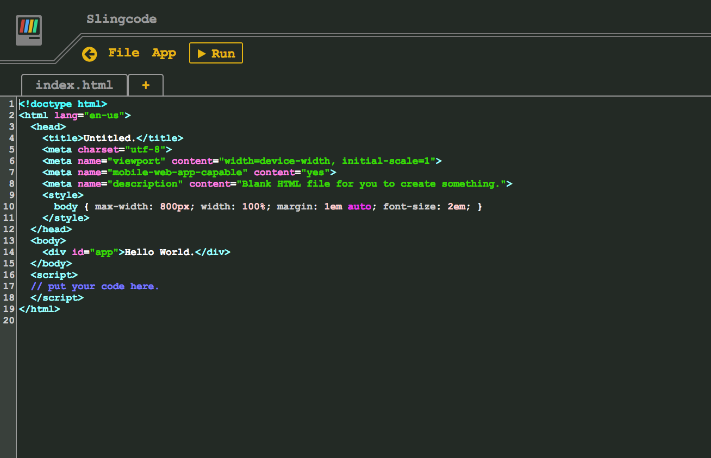Click the "utf-8" charset value

[x=145, y=149]
